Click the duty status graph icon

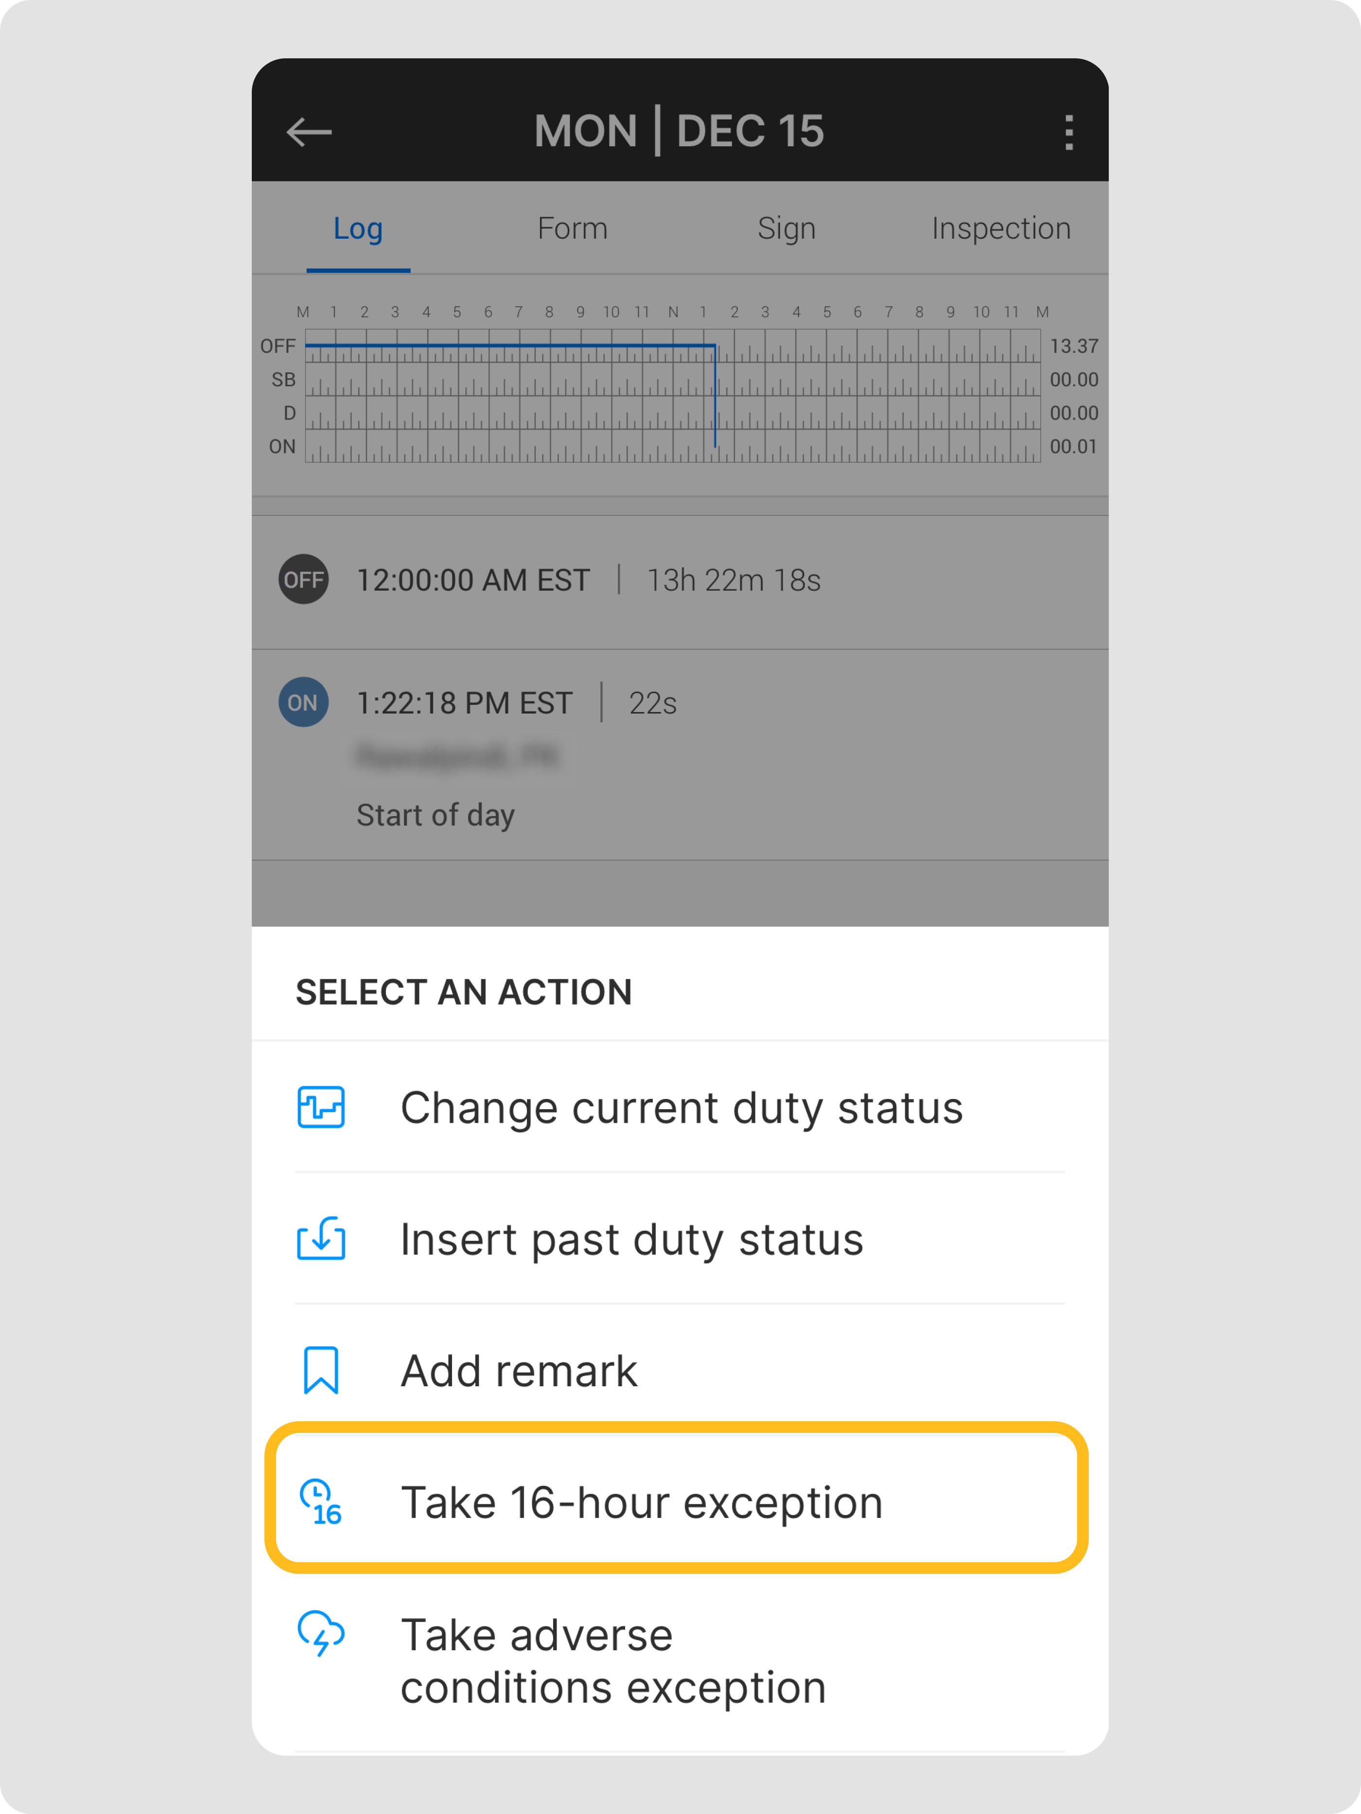point(321,1107)
